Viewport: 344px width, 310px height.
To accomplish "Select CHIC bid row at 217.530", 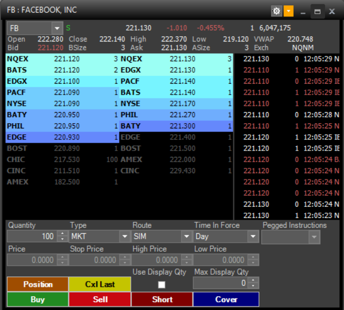I will [62, 159].
